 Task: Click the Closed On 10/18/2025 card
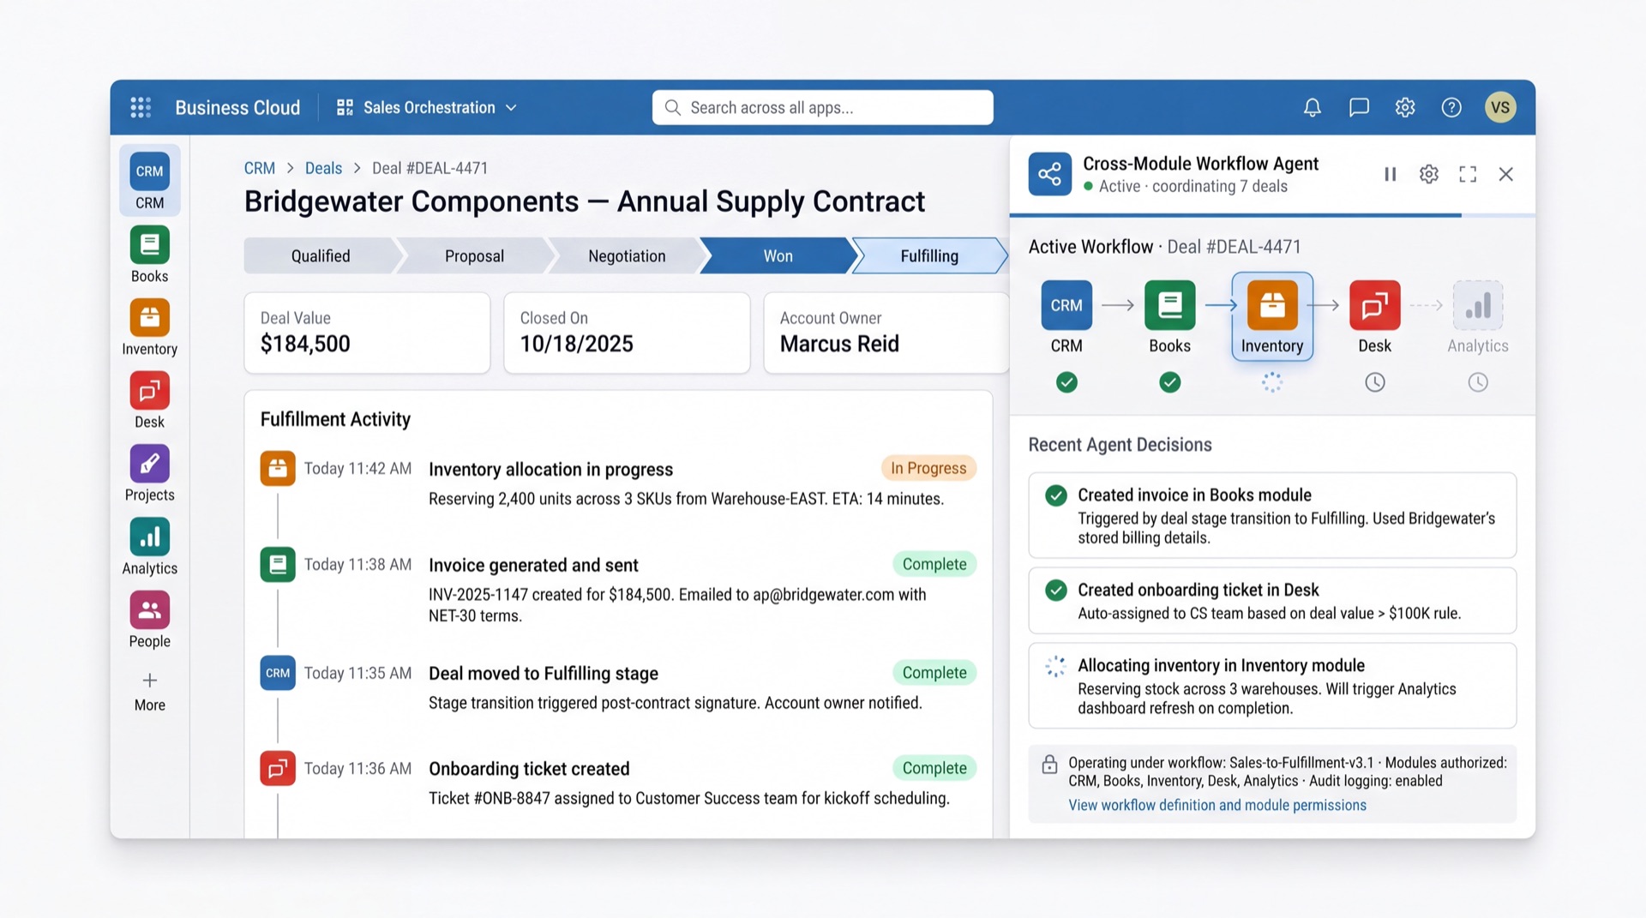click(x=627, y=333)
